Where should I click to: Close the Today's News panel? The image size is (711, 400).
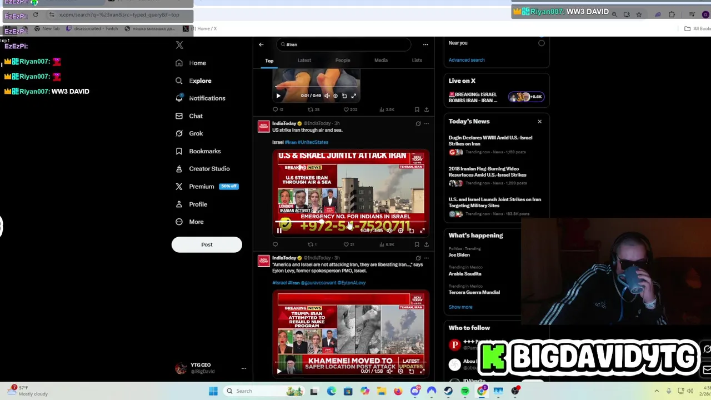tap(539, 122)
